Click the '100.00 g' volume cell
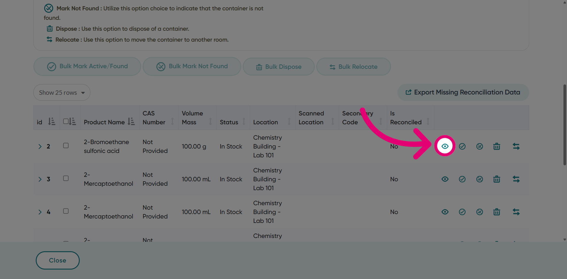Screen dimensions: 567x279 click(x=194, y=146)
